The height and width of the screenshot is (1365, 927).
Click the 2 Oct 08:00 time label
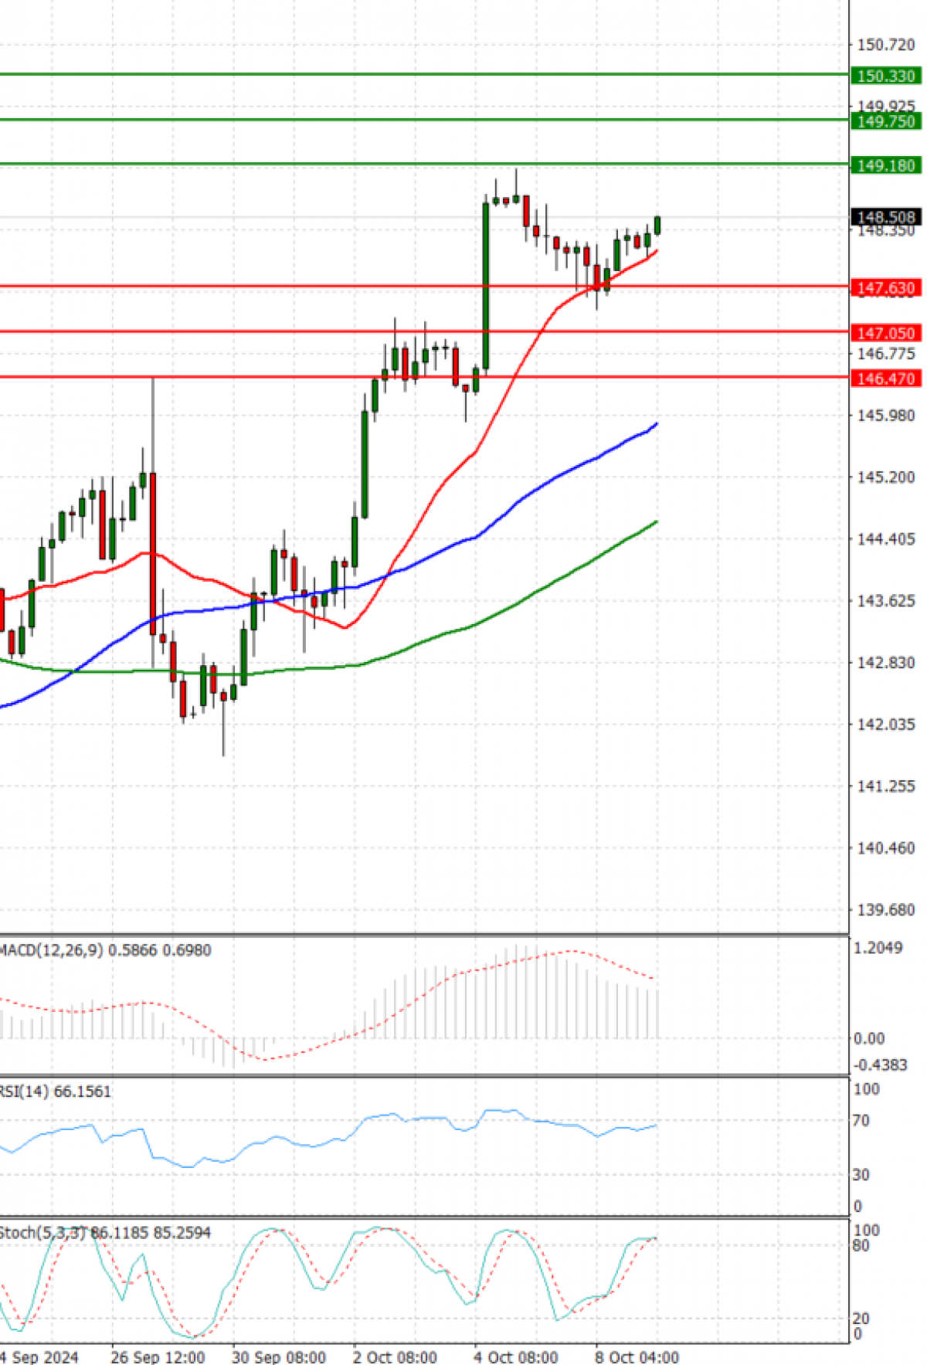395,1357
